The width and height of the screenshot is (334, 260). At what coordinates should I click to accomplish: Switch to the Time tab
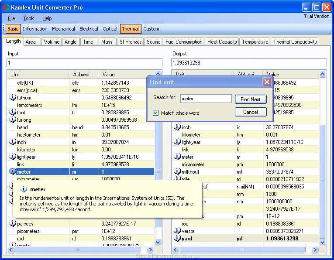[88, 42]
